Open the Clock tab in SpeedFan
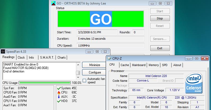Screen dimensions: 211x110 21,58
